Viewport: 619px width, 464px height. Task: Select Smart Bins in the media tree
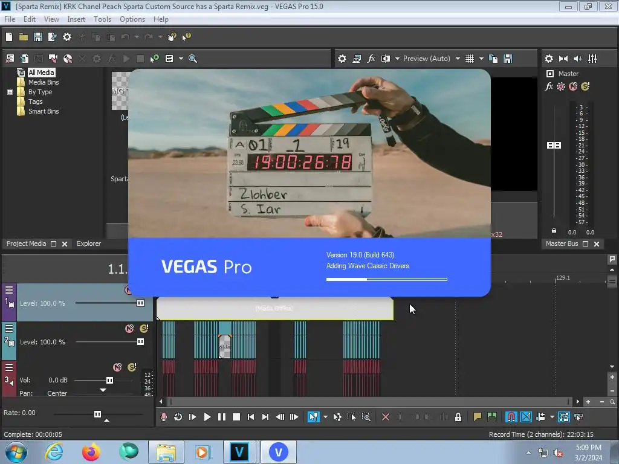pyautogui.click(x=44, y=111)
